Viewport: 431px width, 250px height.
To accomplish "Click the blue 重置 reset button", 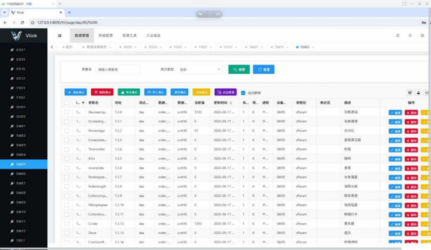I will [x=263, y=70].
